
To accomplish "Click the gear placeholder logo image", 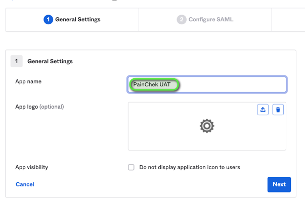I will tap(207, 126).
